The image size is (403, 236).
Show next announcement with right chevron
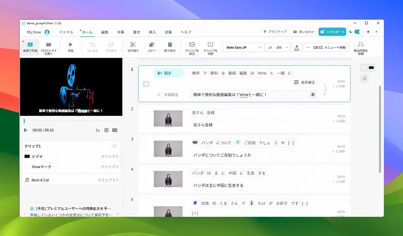point(118,214)
